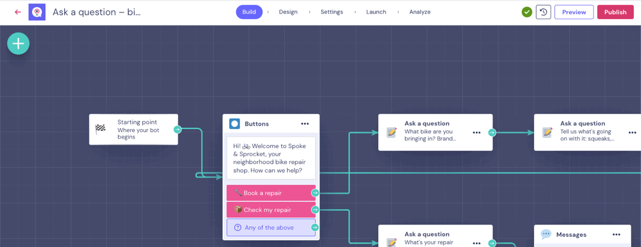Open the Analyze tab
This screenshot has height=247, width=641.
pyautogui.click(x=420, y=12)
